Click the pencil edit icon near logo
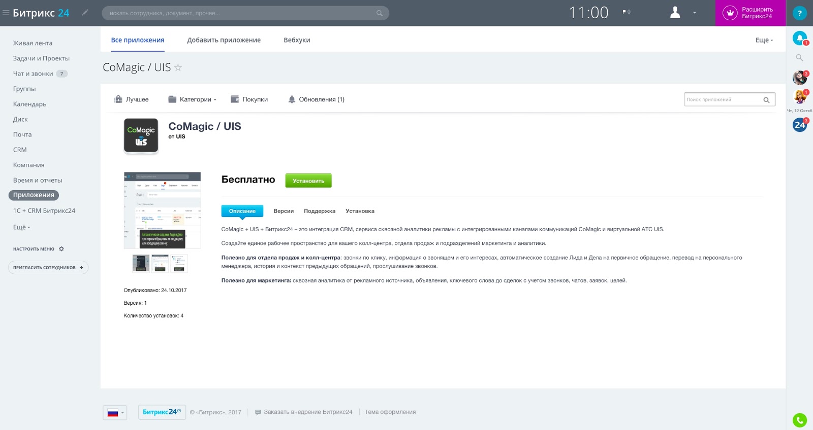Screen dimensions: 813x430 [x=85, y=13]
